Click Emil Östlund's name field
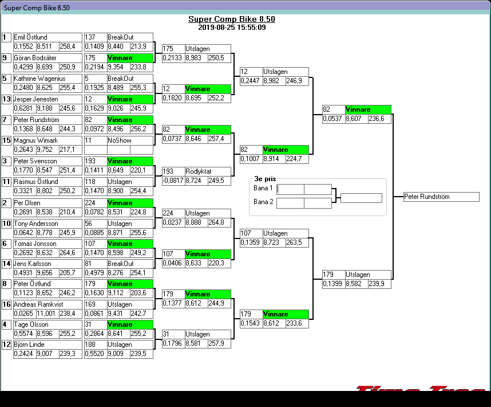This screenshot has height=407, width=491. (47, 37)
